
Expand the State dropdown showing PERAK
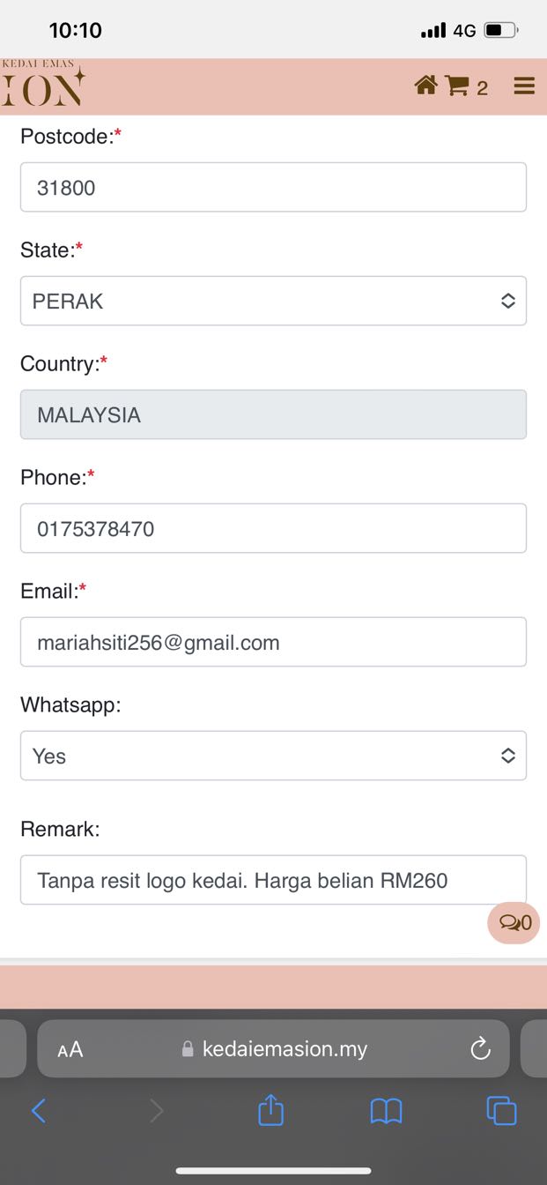pos(273,301)
